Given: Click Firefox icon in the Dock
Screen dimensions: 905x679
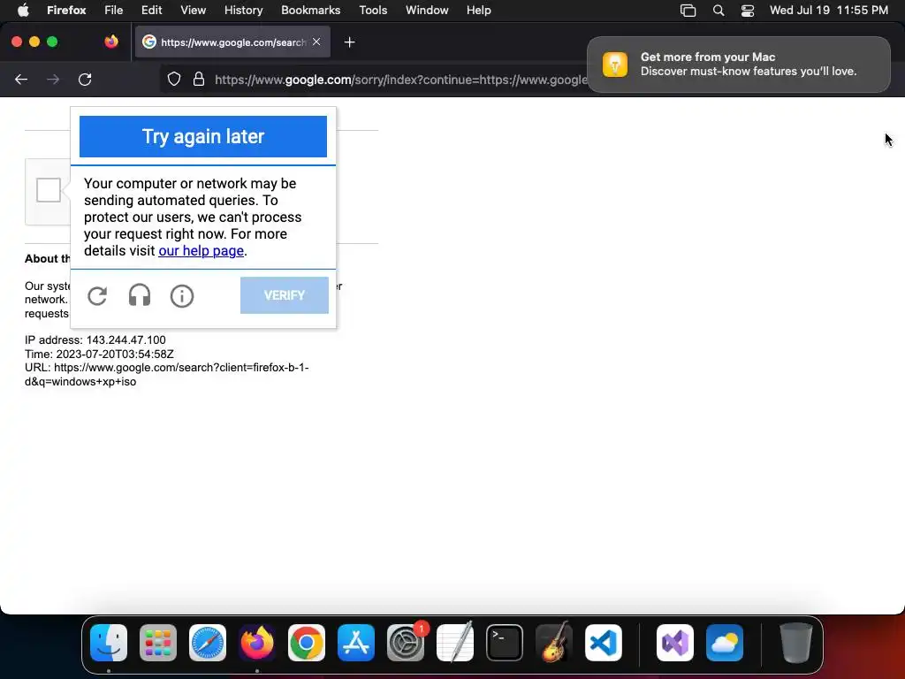Looking at the screenshot, I should 257,642.
